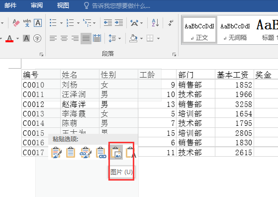Screen dimensions: 278x197
Task: Click the 姓名 header cell
Action: click(80, 75)
